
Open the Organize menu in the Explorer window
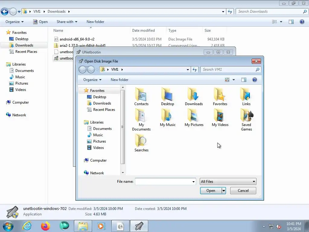(14, 22)
